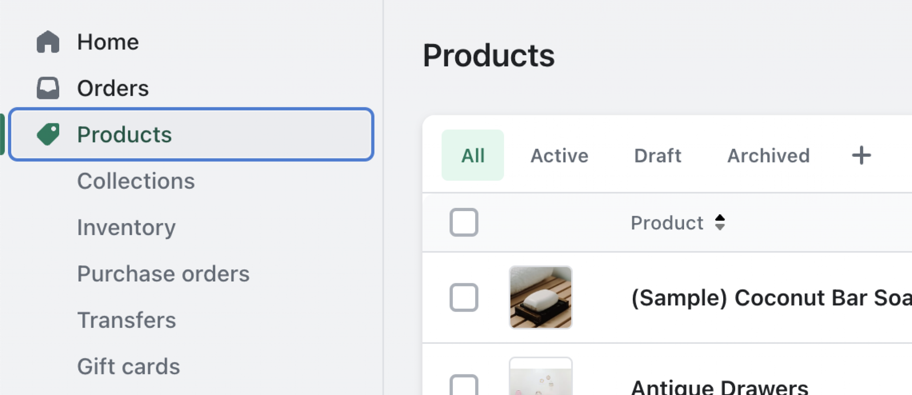Image resolution: width=912 pixels, height=395 pixels.
Task: Sort by Product column arrows
Action: [720, 222]
